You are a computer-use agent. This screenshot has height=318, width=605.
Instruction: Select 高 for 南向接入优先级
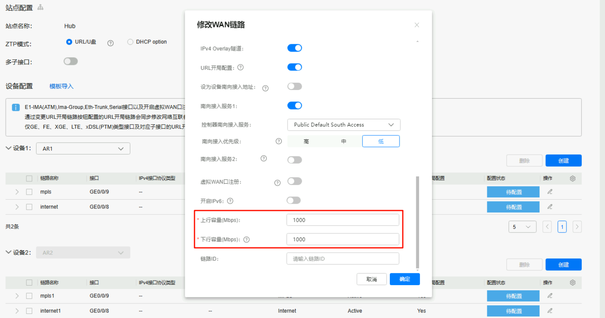click(306, 141)
